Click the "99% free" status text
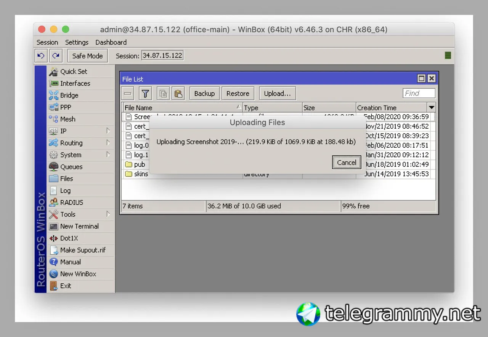The height and width of the screenshot is (337, 488). pyautogui.click(x=356, y=206)
